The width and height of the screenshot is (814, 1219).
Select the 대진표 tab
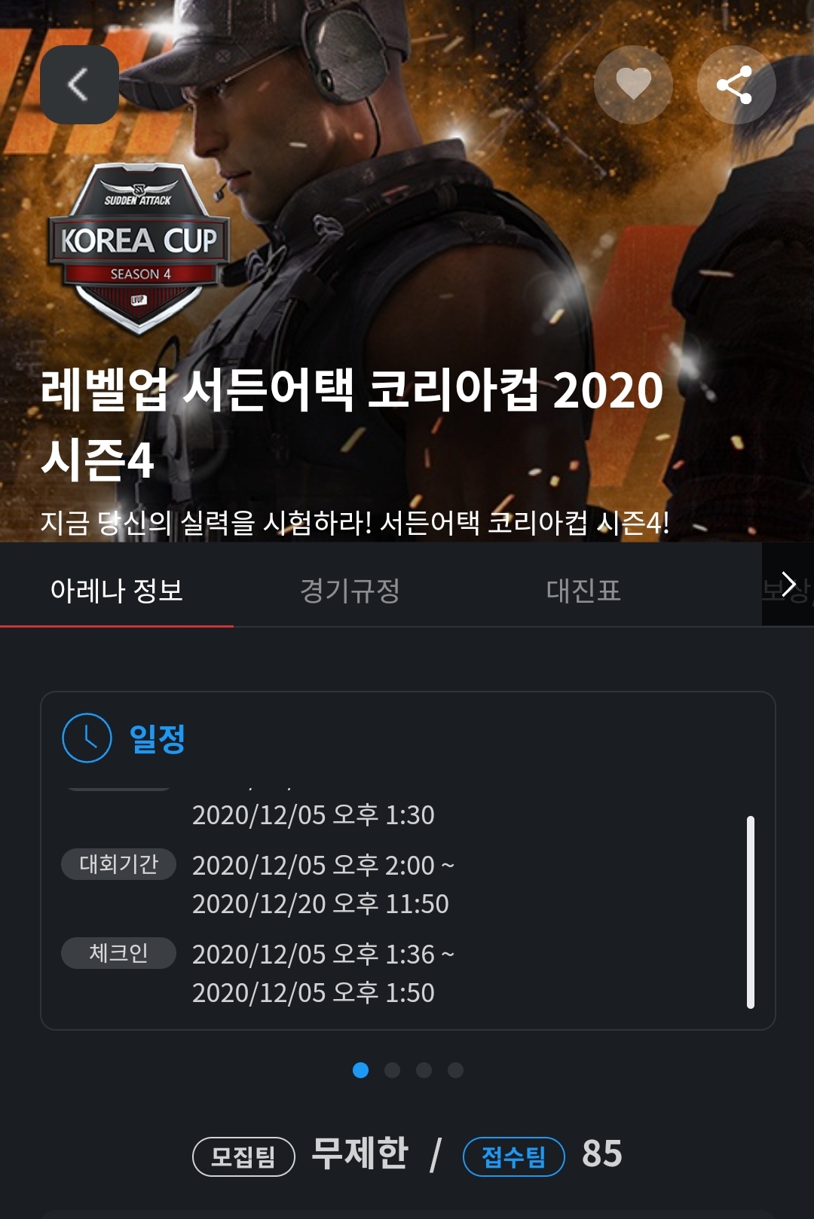coord(583,590)
